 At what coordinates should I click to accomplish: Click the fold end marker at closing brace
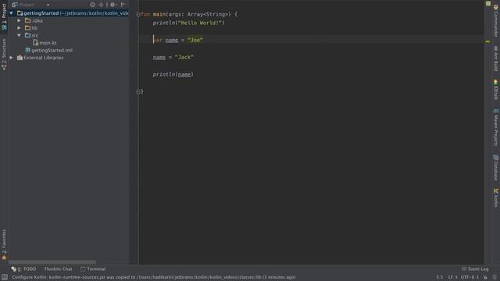click(x=138, y=91)
